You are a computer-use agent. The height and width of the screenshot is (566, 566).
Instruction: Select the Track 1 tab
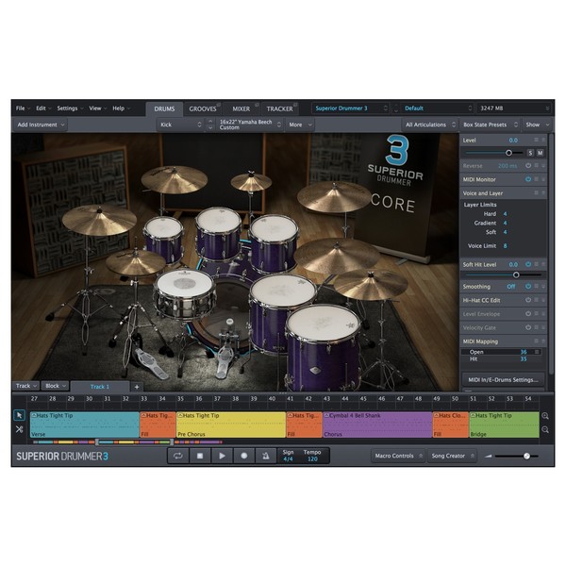point(100,387)
